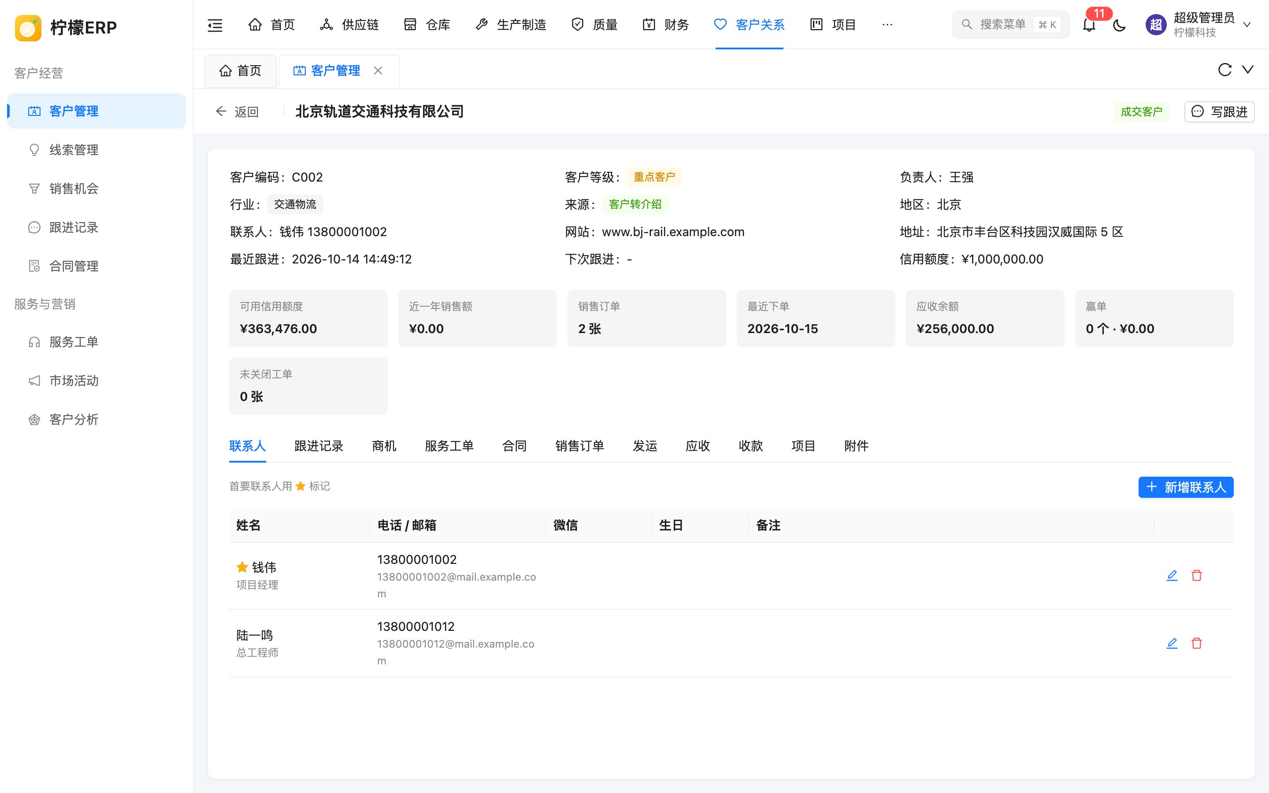Click 写跟进 button
The width and height of the screenshot is (1269, 793).
click(1219, 112)
